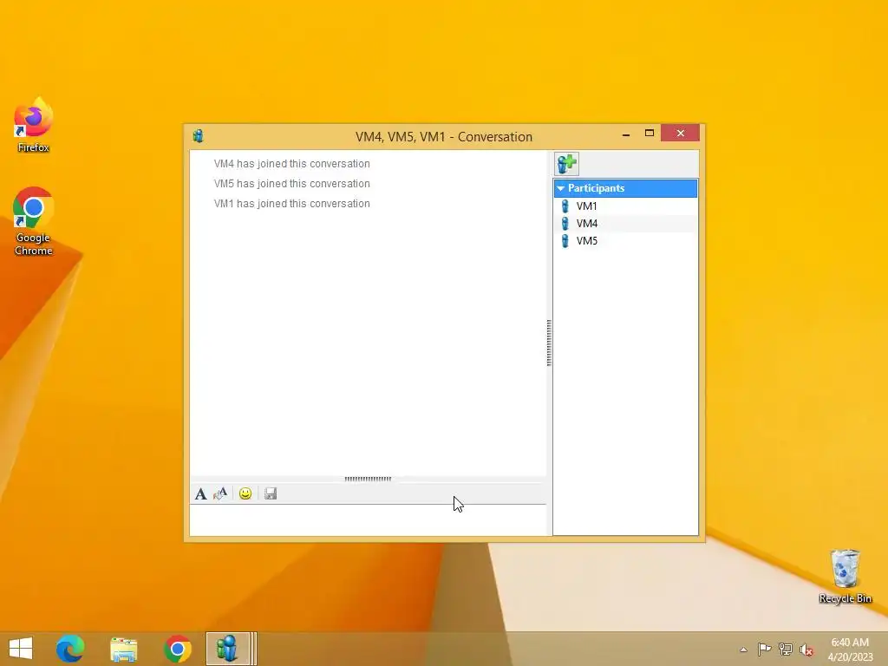Click the vertical splitter grip beside participants
The image size is (888, 666).
pos(549,343)
